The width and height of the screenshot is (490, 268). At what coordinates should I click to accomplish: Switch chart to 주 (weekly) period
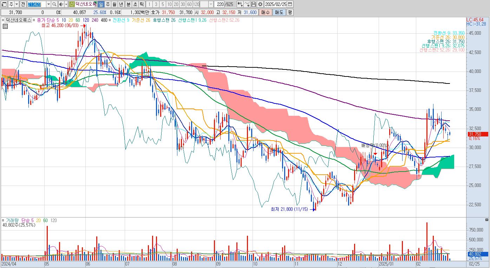[x=108, y=4]
